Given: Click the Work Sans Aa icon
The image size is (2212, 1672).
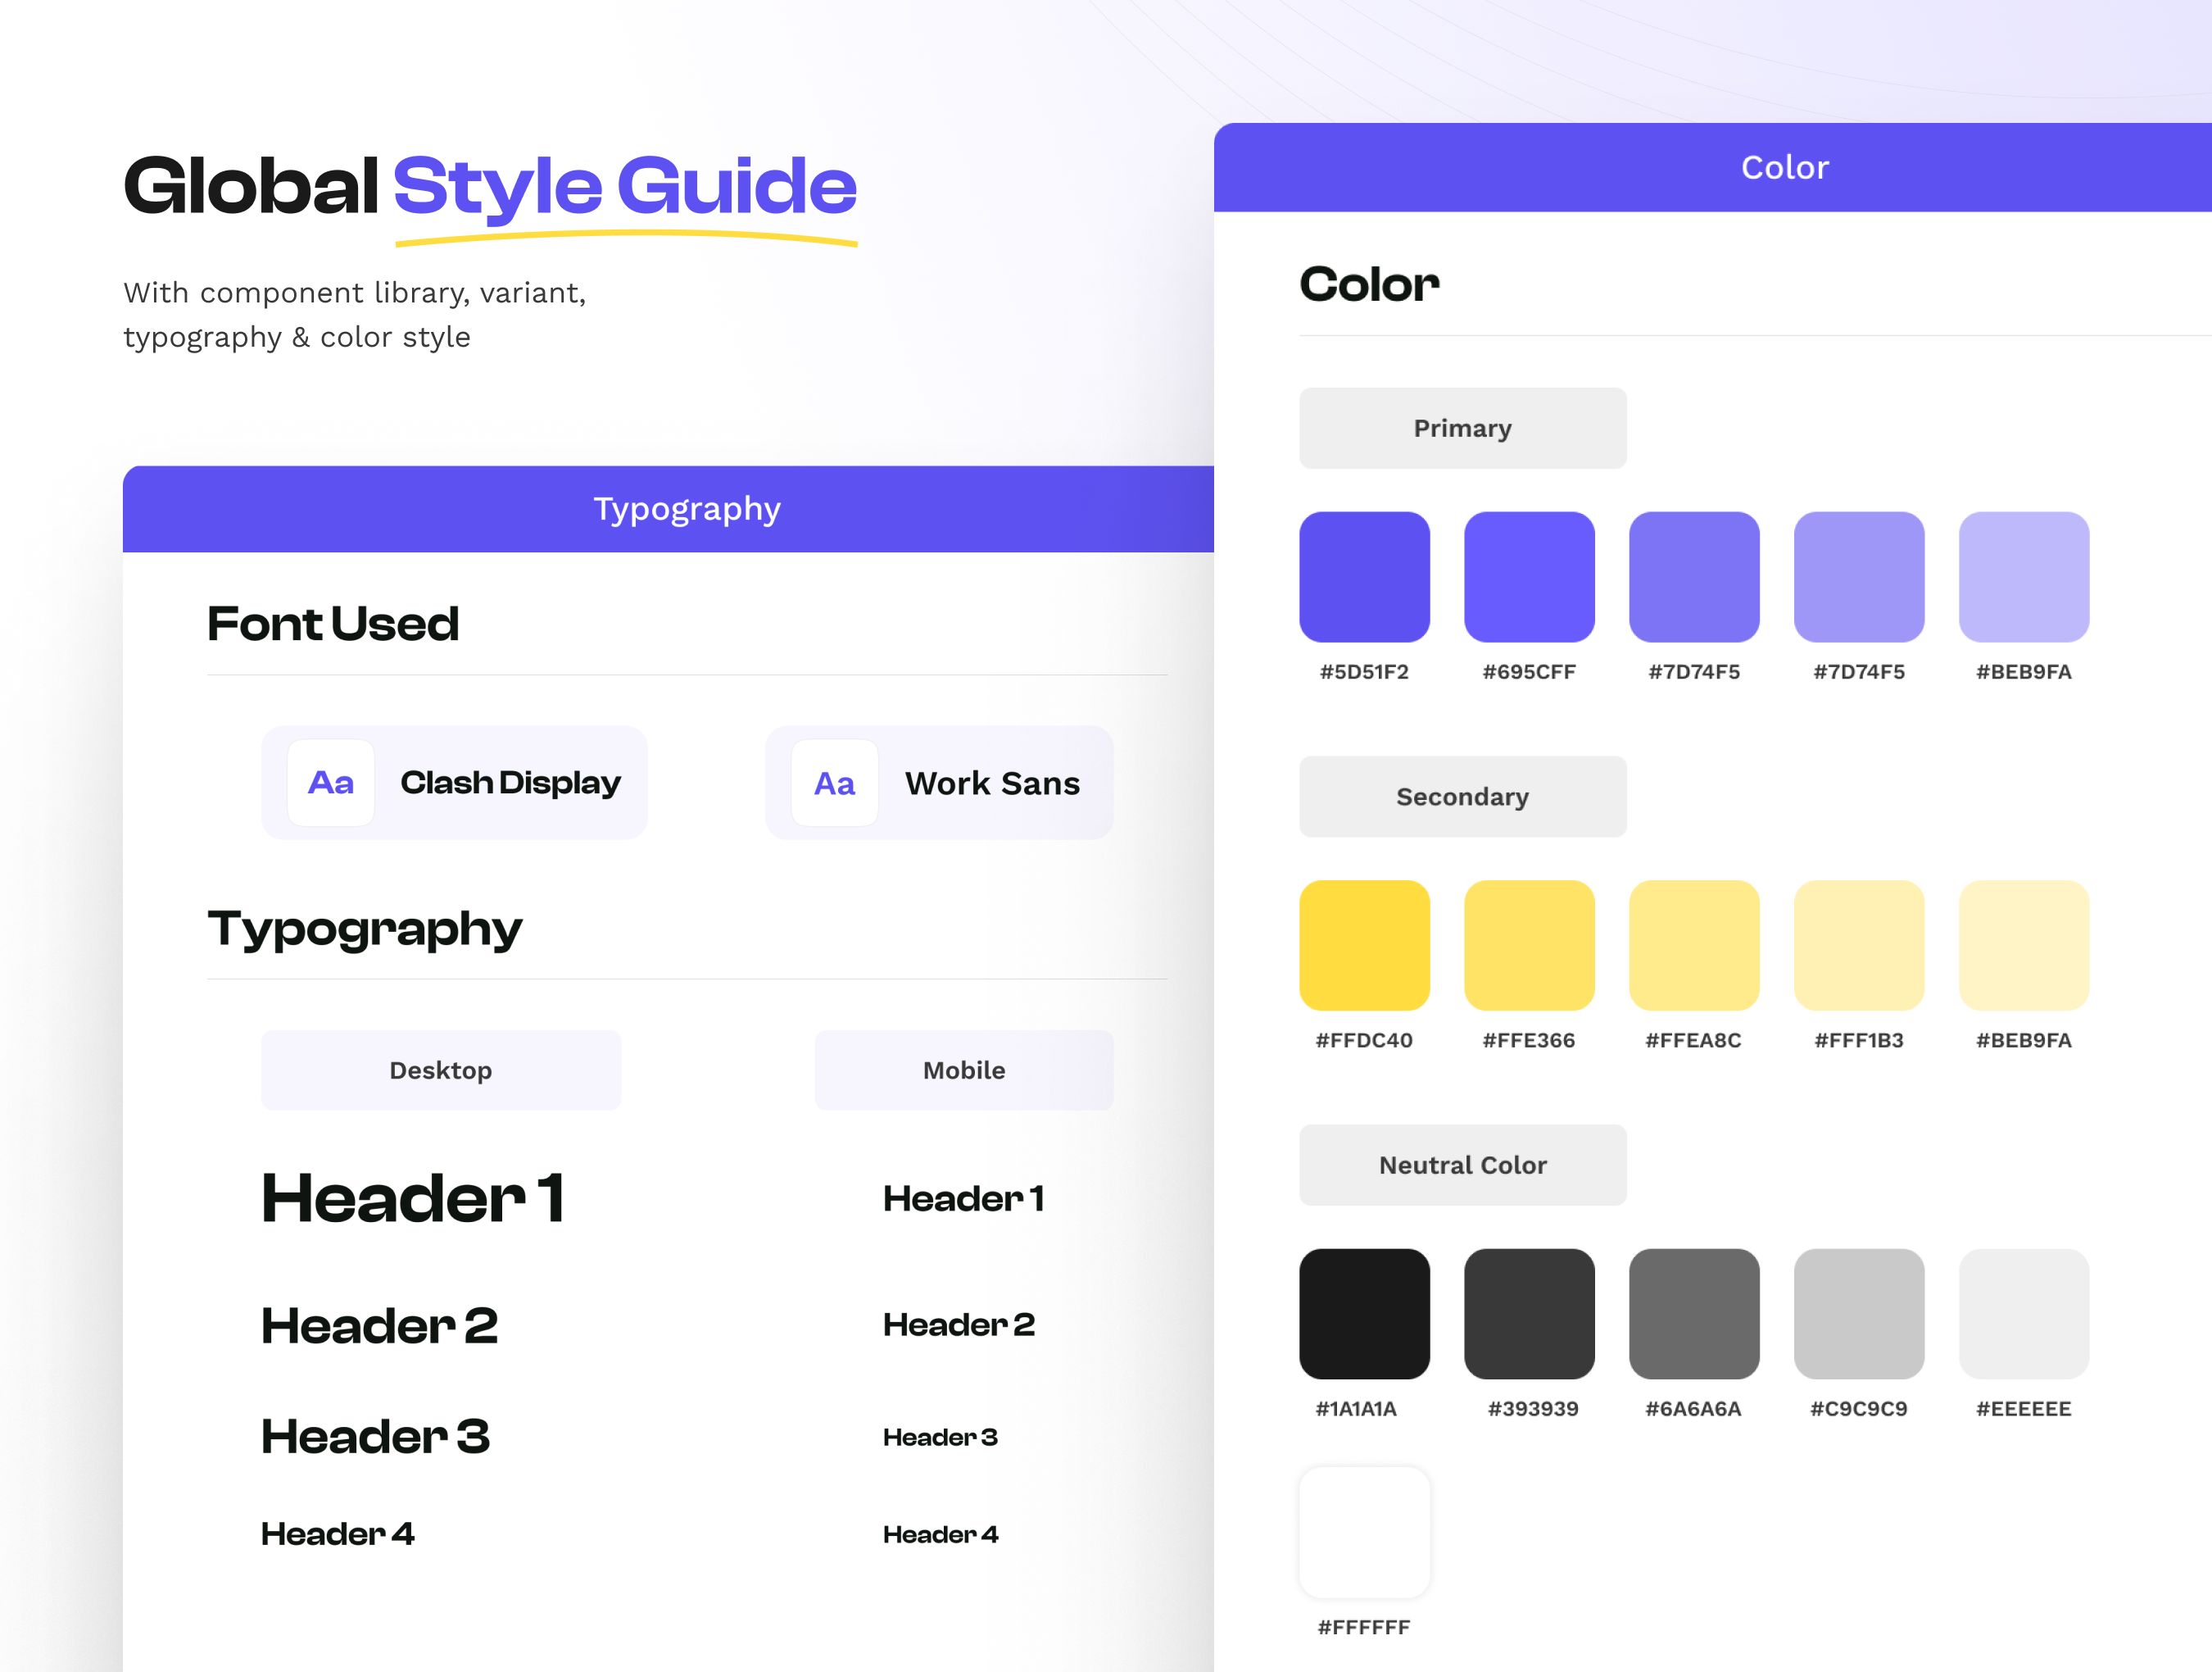Looking at the screenshot, I should (x=834, y=783).
